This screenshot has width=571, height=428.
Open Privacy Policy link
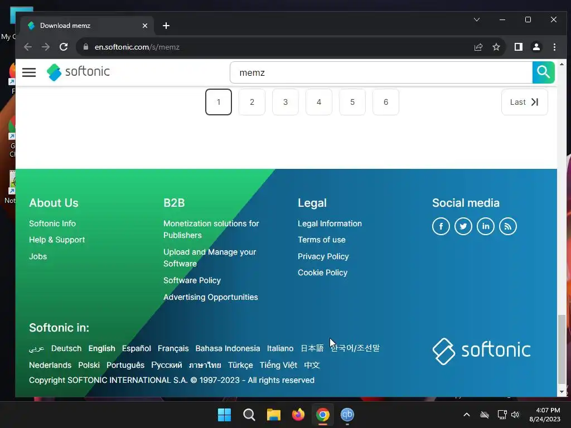pos(323,256)
